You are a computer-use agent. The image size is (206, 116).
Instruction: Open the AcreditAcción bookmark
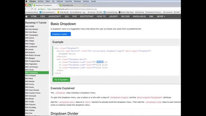click(78, 12)
